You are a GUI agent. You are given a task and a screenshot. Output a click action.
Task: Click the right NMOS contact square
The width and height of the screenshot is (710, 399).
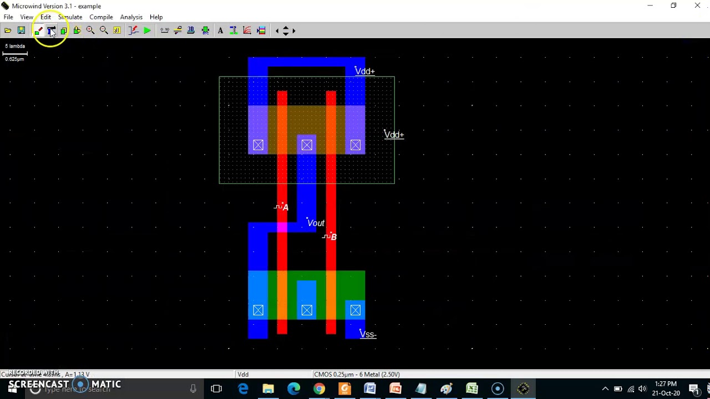pos(356,310)
